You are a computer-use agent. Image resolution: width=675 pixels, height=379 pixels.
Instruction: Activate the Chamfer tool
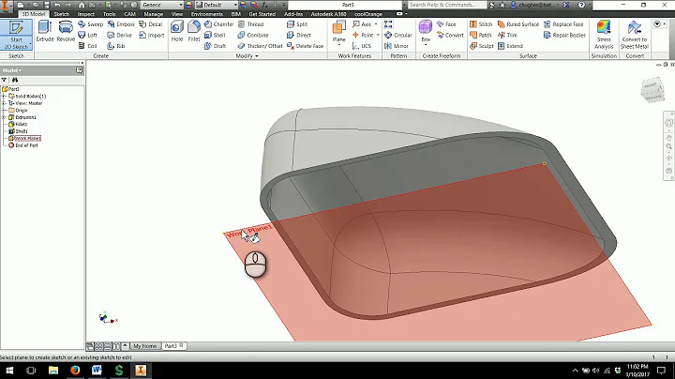[218, 24]
